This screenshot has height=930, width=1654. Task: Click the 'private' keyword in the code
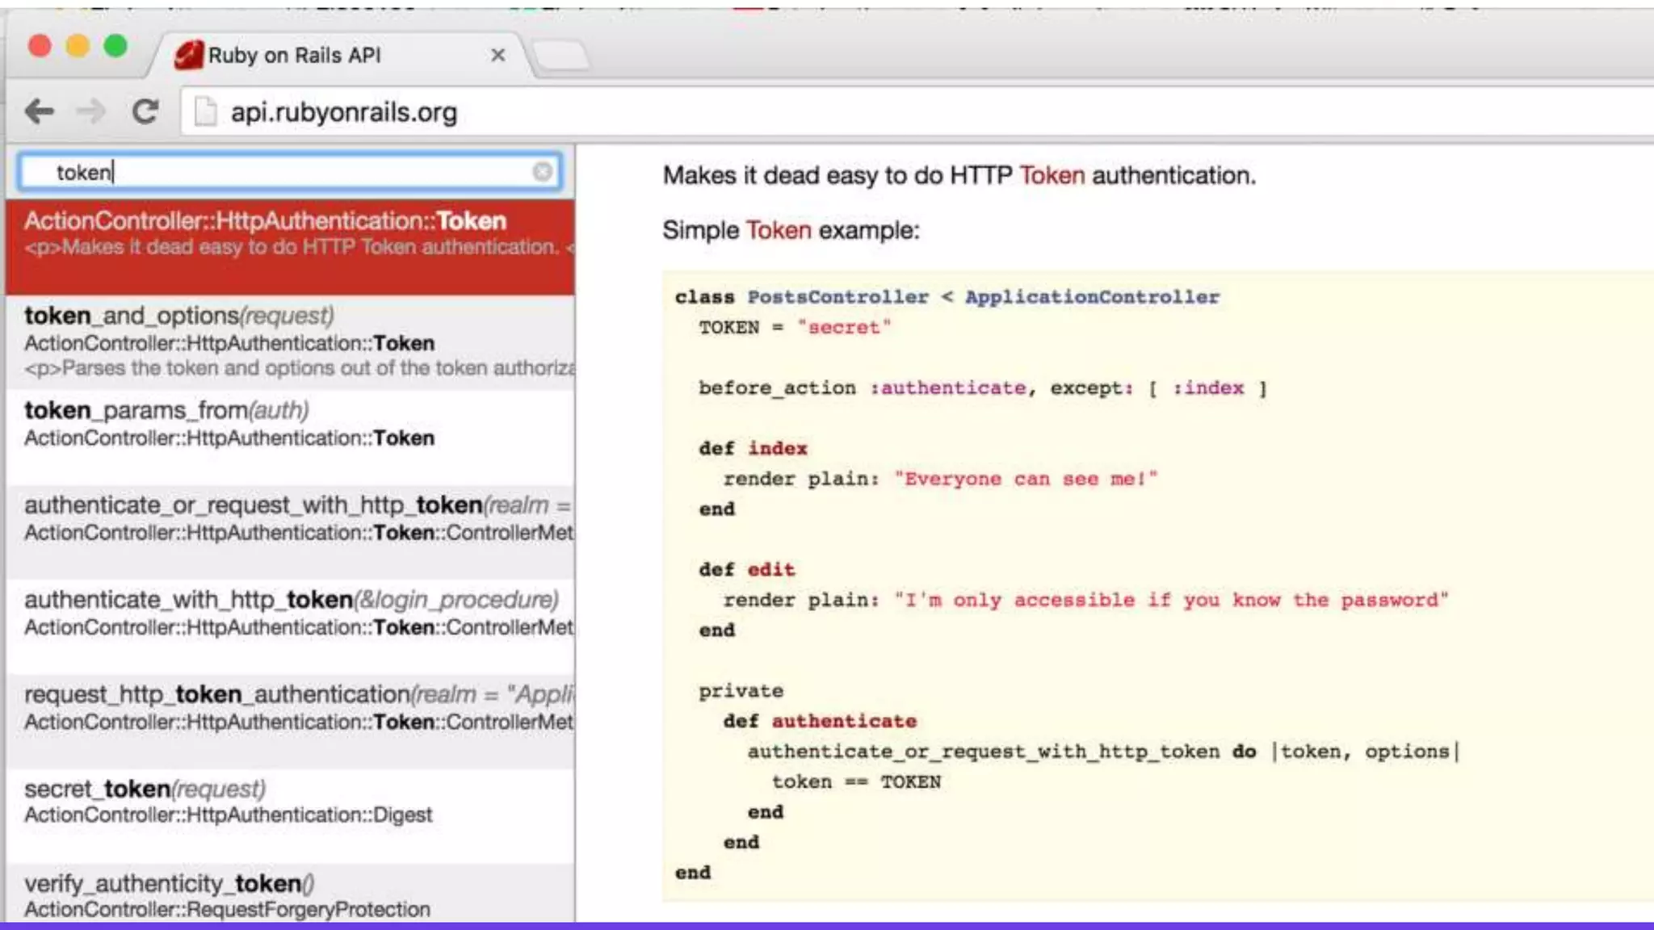[x=741, y=691]
